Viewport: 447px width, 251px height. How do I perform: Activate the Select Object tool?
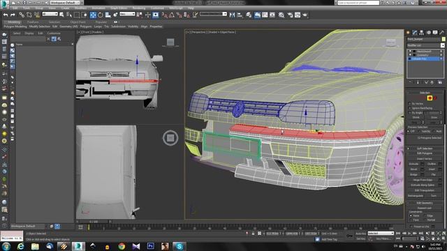pos(62,15)
